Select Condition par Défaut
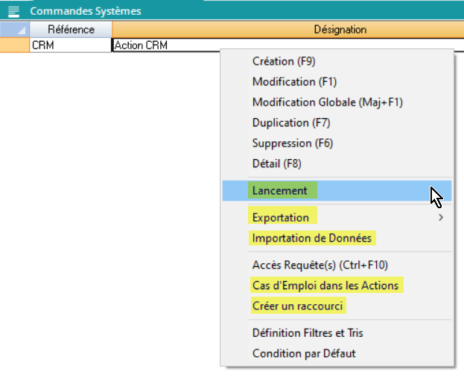The height and width of the screenshot is (377, 464). click(303, 353)
